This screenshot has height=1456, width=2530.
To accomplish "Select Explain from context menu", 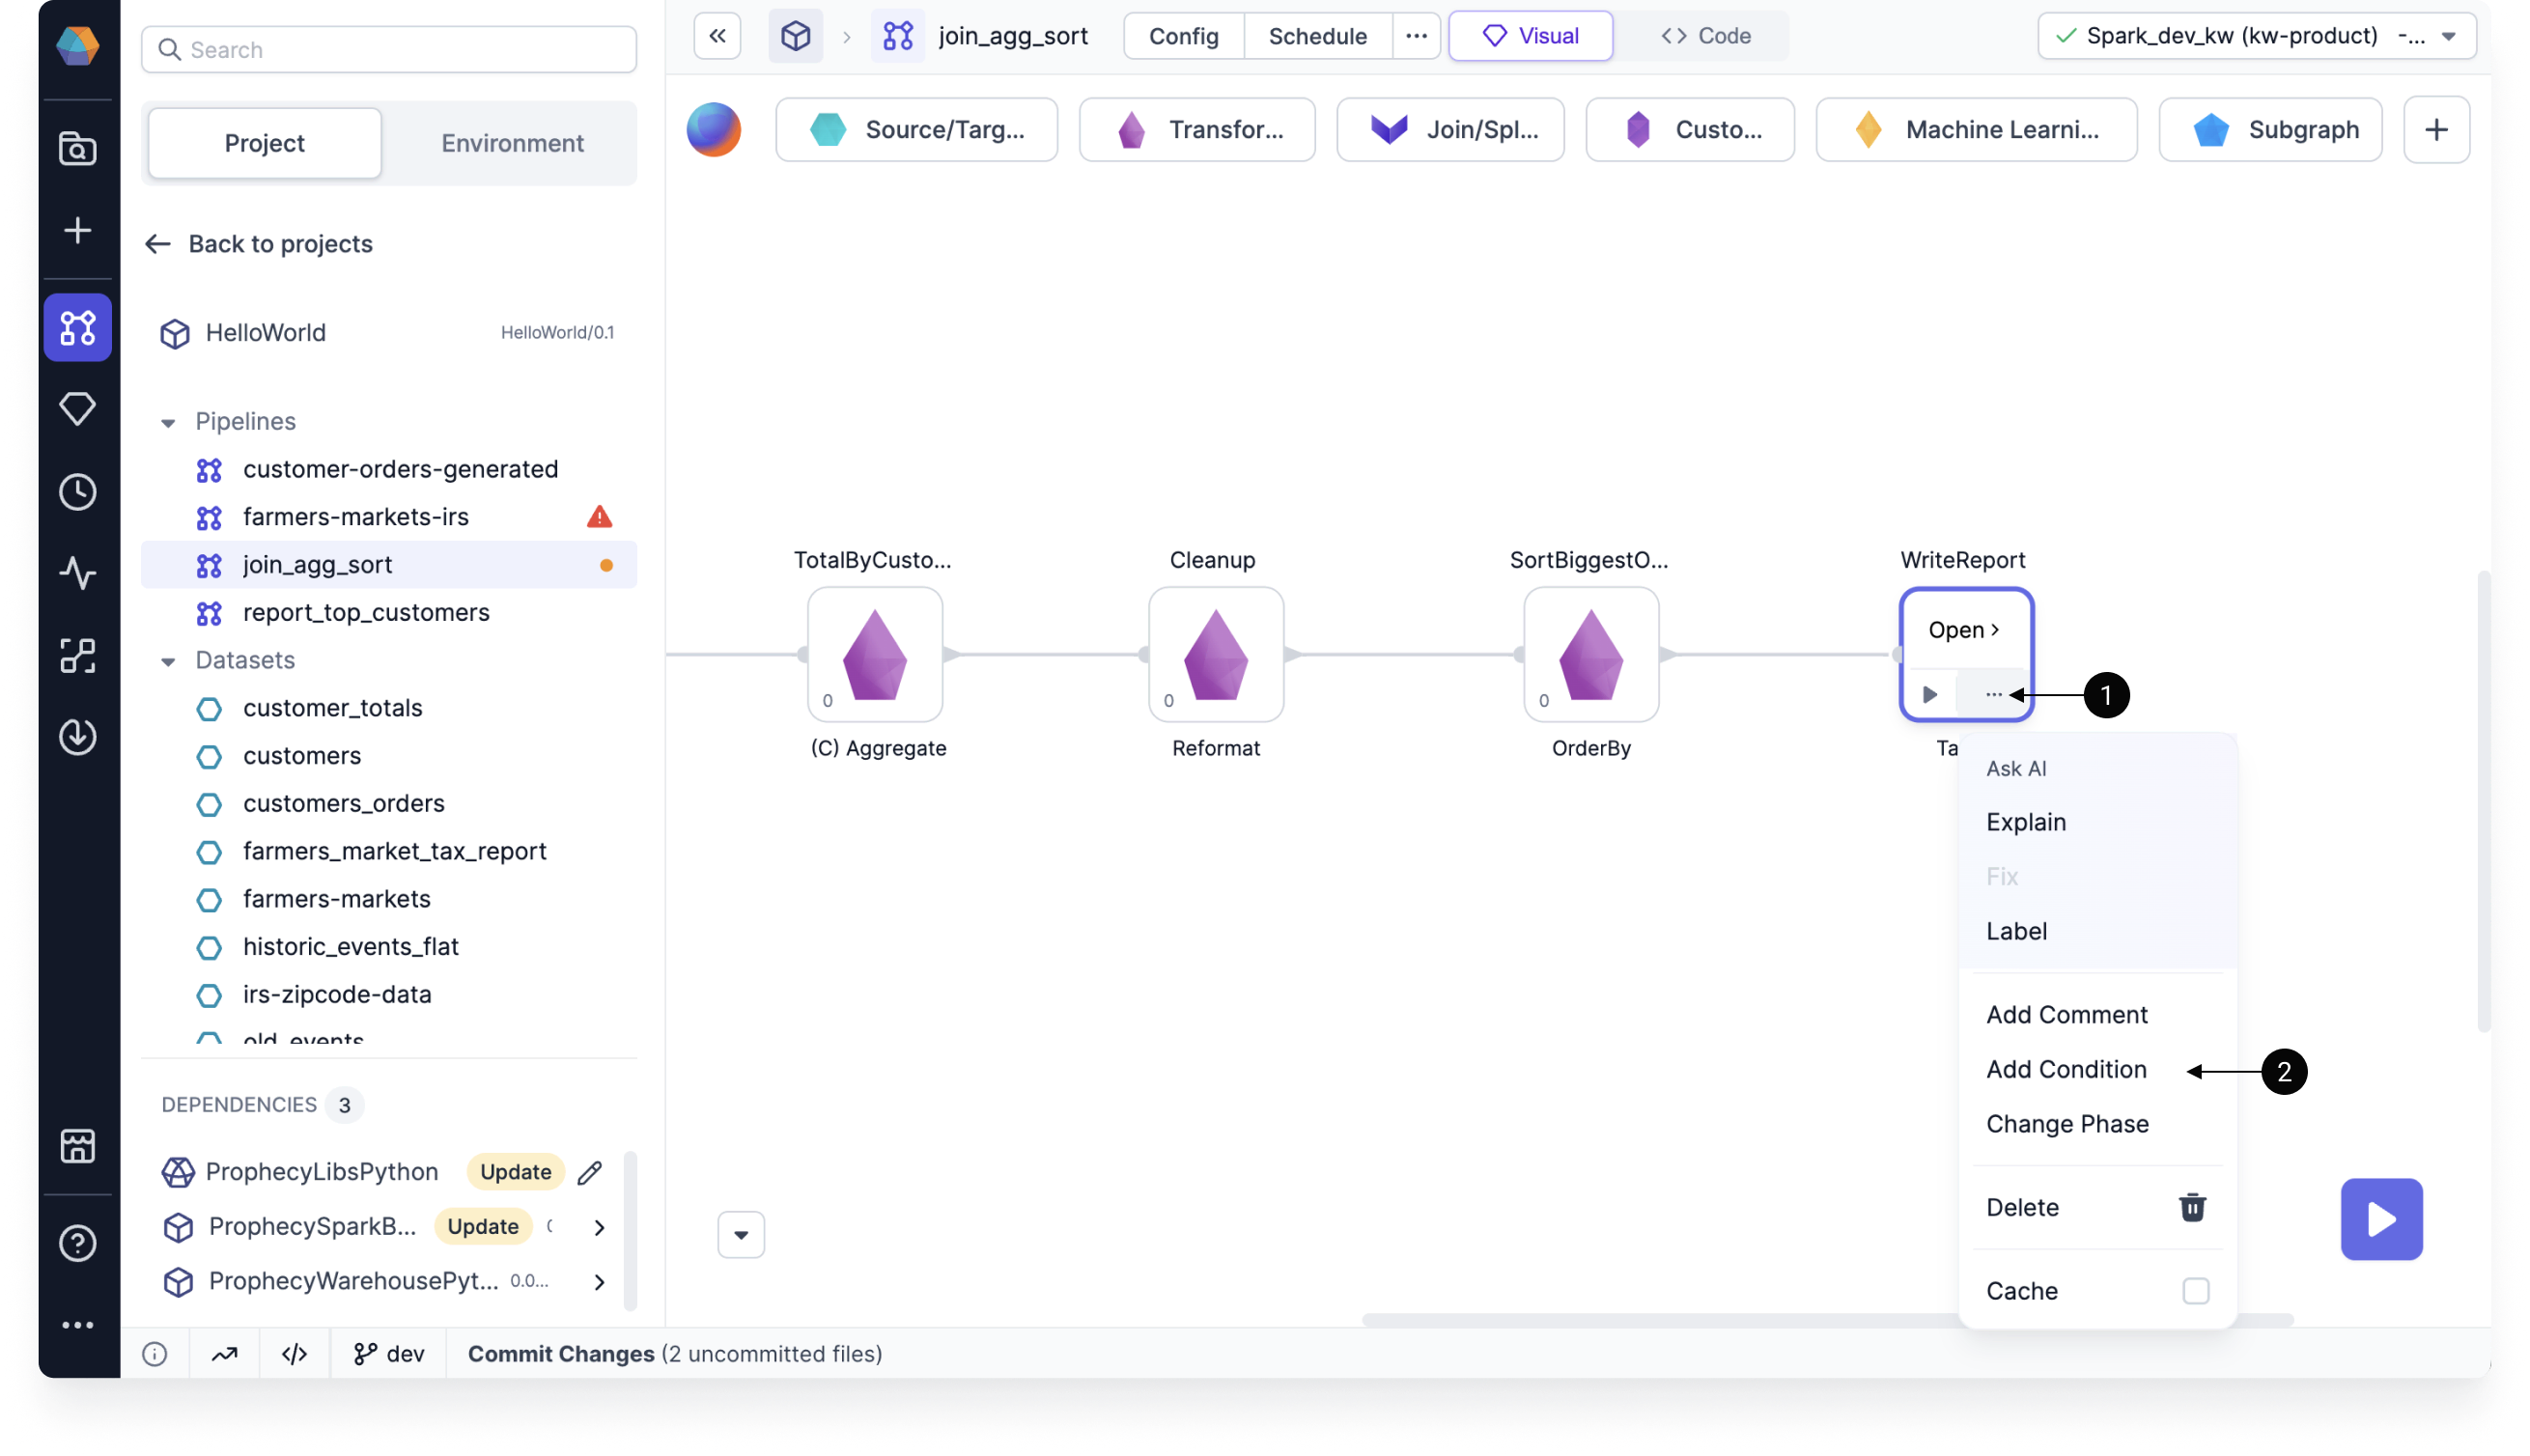I will 2028,822.
